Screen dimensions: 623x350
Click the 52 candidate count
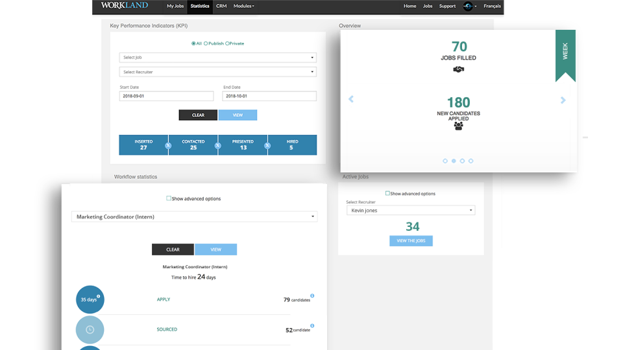tap(298, 330)
